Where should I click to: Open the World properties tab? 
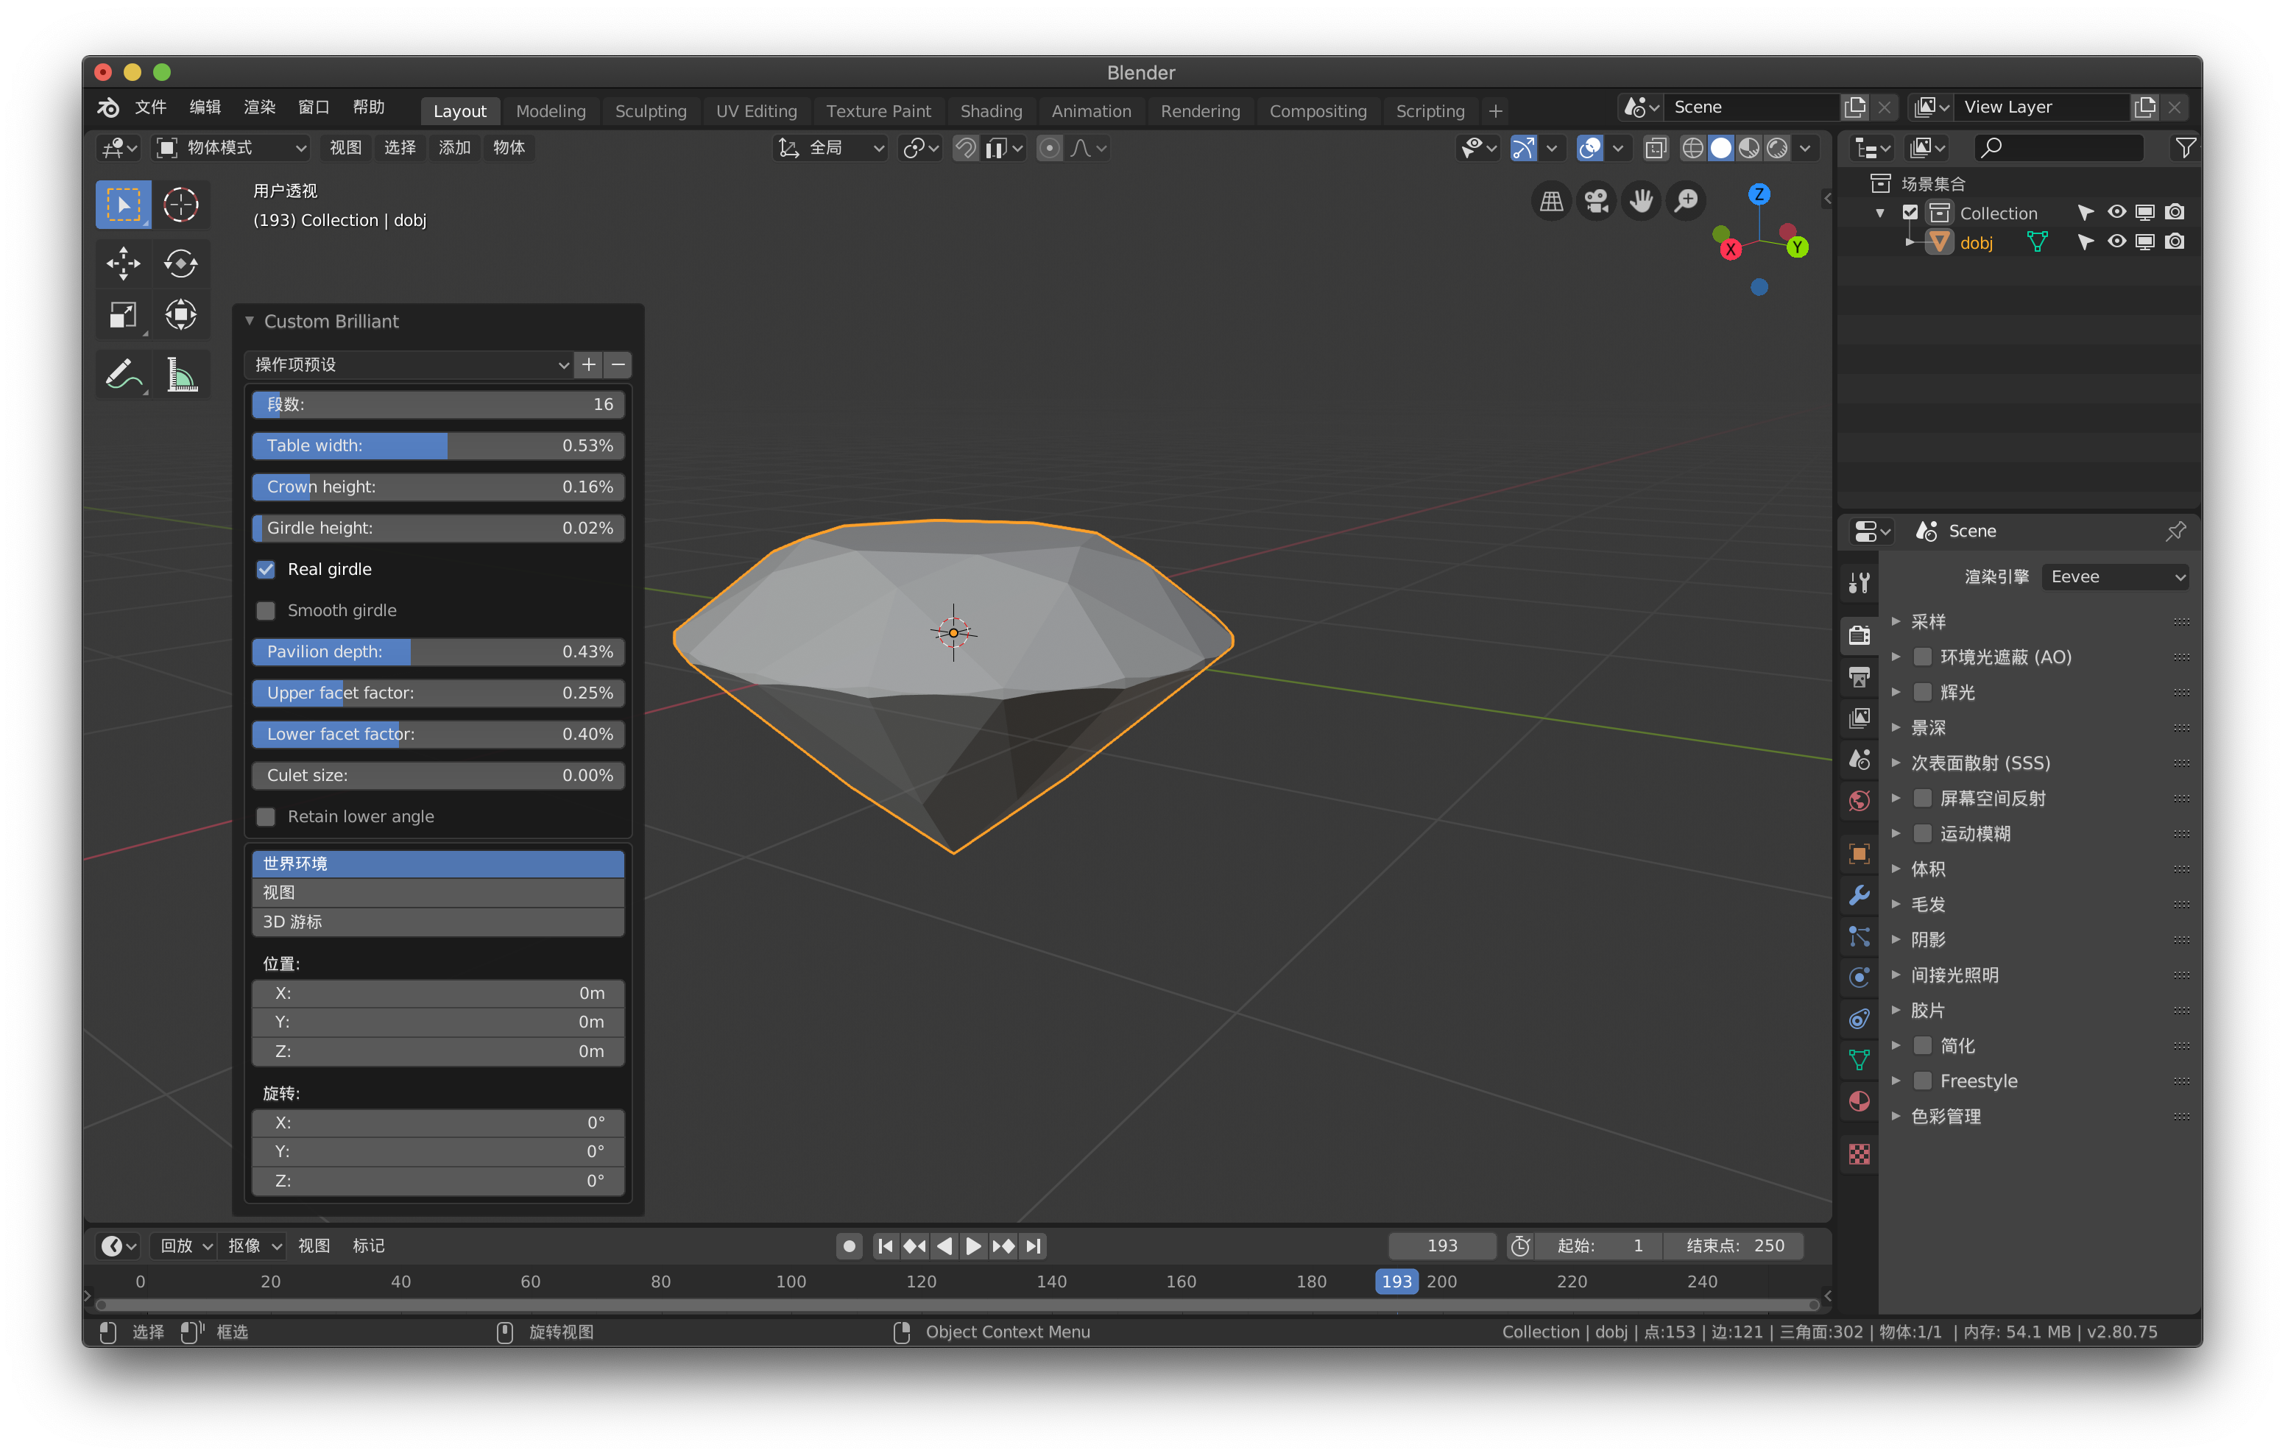point(1859,800)
